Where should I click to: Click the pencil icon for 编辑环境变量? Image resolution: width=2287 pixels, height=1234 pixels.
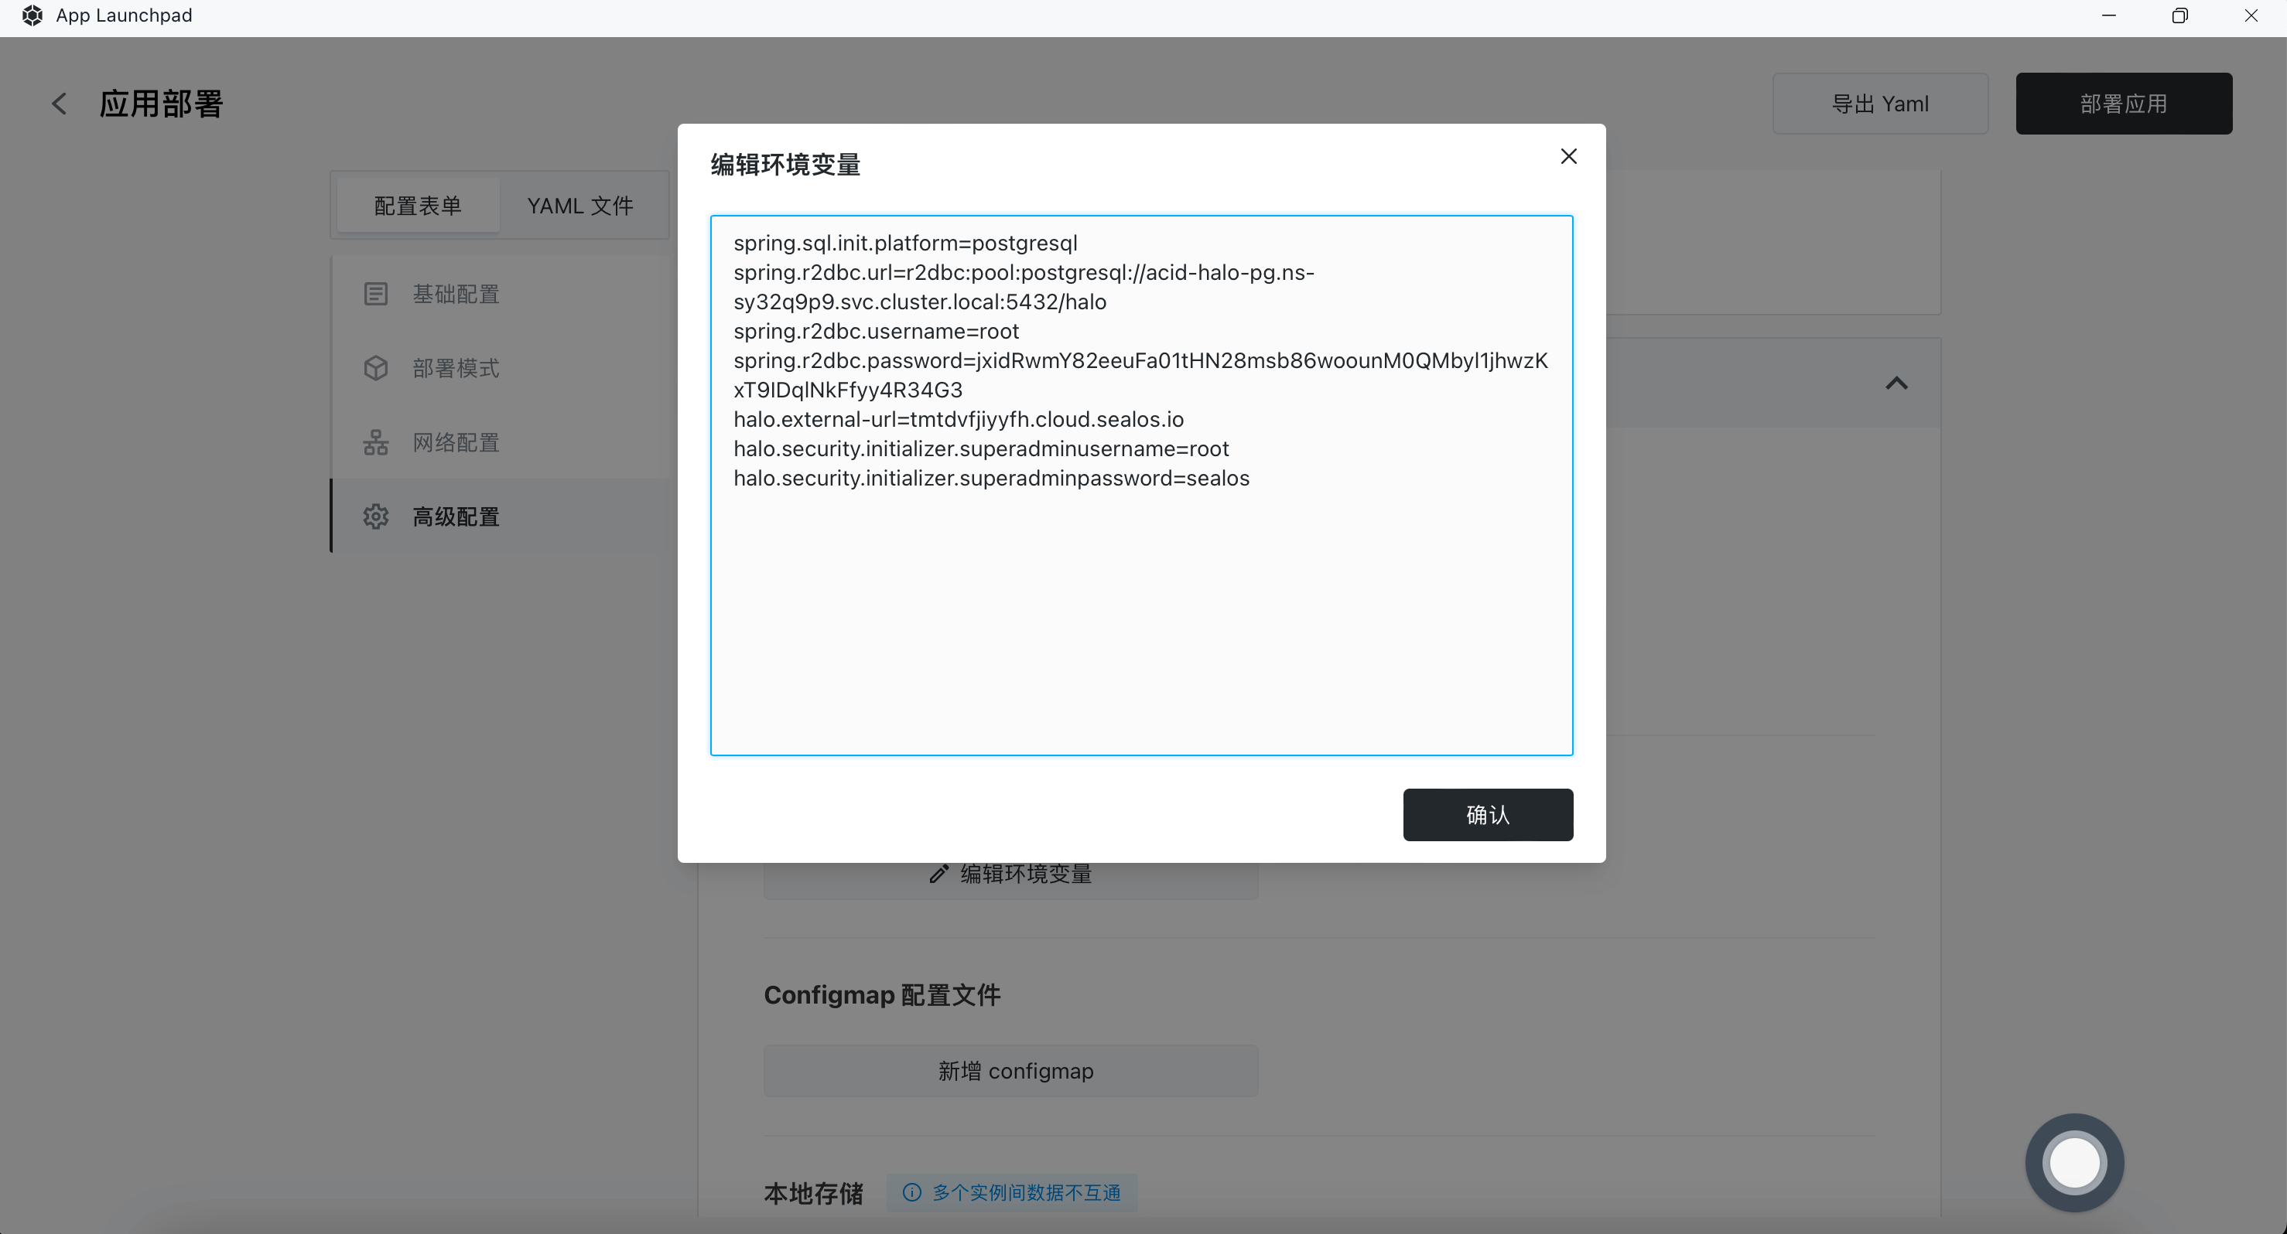pyautogui.click(x=938, y=874)
